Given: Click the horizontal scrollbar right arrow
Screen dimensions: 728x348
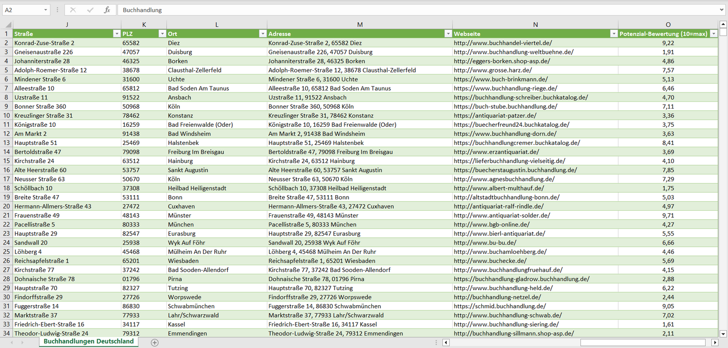Looking at the screenshot, I should 714,342.
